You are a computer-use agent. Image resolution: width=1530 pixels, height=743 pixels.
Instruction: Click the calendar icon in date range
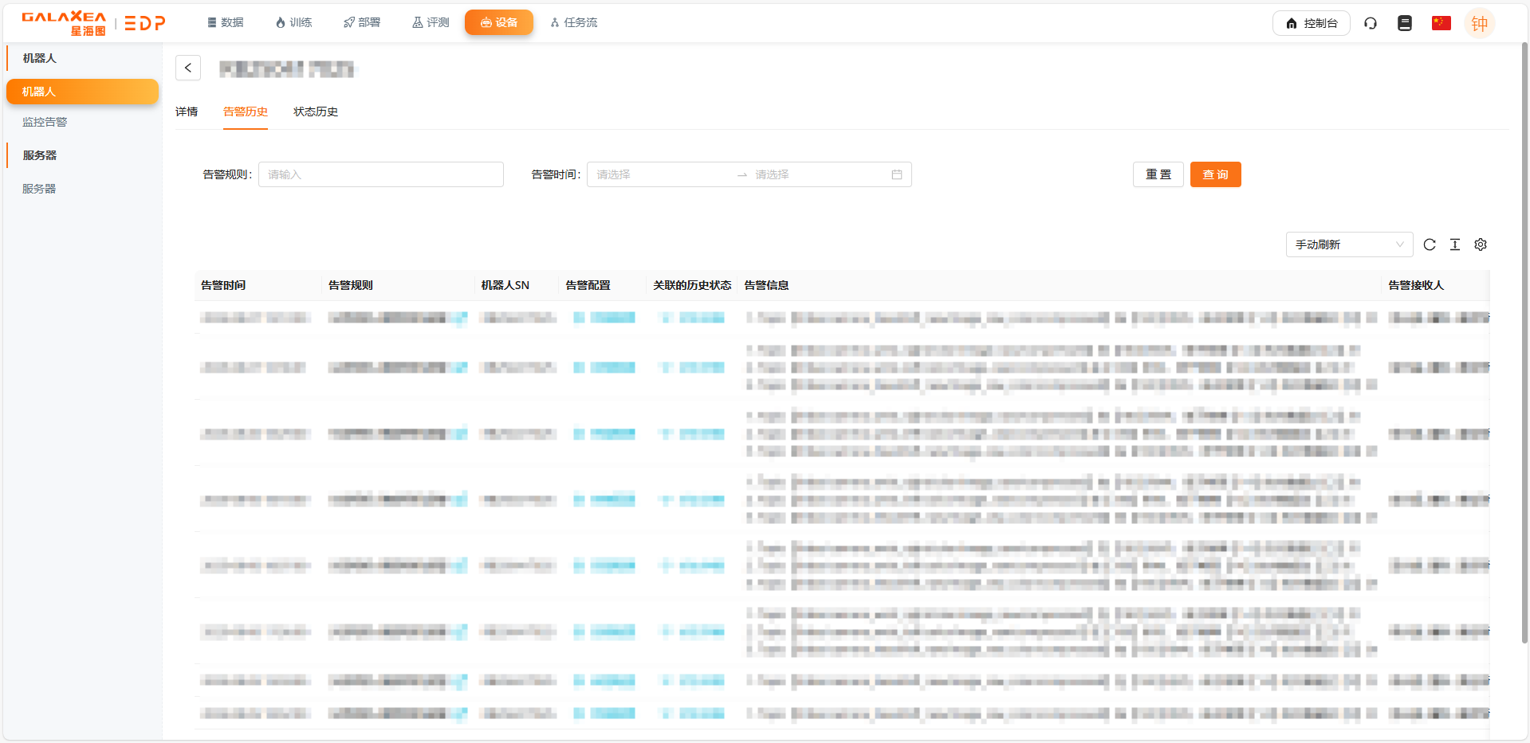click(x=897, y=174)
